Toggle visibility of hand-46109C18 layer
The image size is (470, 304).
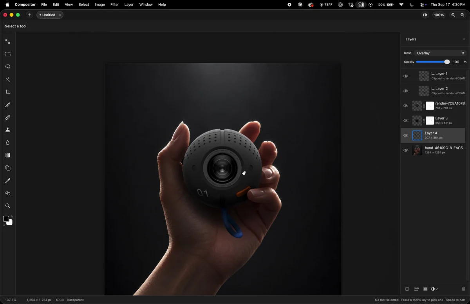[x=406, y=150]
